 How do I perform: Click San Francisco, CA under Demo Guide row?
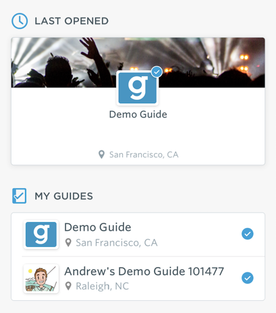[x=117, y=243]
